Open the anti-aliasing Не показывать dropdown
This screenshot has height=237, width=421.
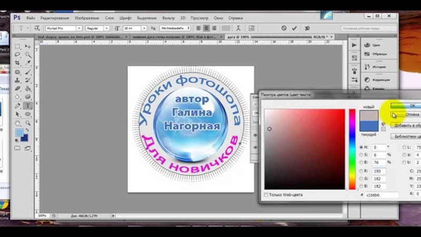pyautogui.click(x=175, y=28)
